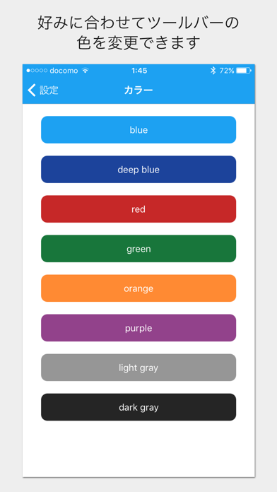The width and height of the screenshot is (277, 492).
Task: Tap the battery icon in status bar
Action: click(244, 71)
